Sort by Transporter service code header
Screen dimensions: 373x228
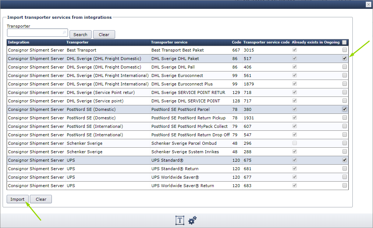tap(266, 42)
